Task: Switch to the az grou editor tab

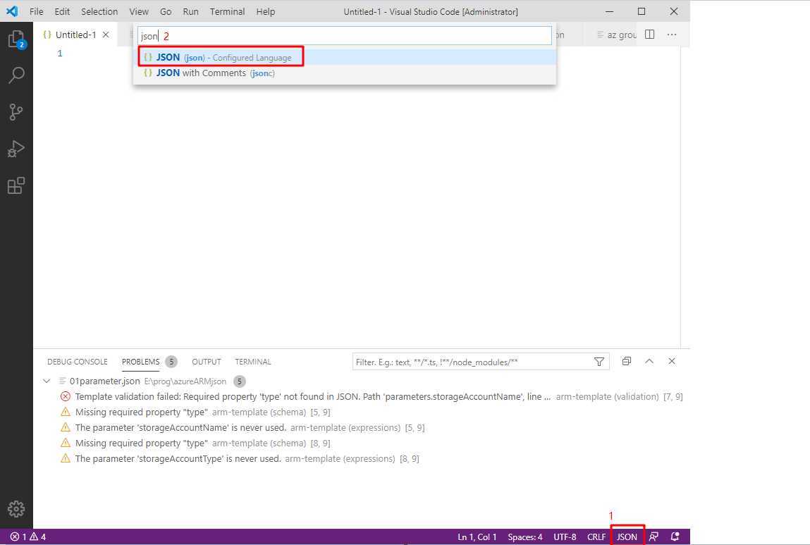Action: tap(616, 35)
